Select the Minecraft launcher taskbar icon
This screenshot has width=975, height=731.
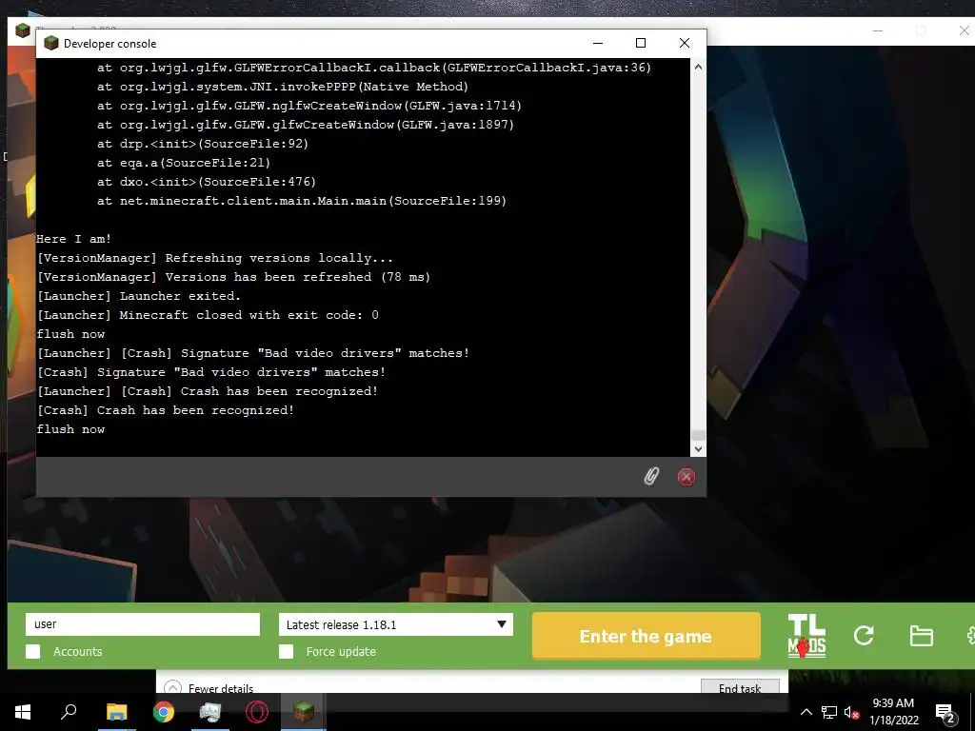[x=304, y=712]
